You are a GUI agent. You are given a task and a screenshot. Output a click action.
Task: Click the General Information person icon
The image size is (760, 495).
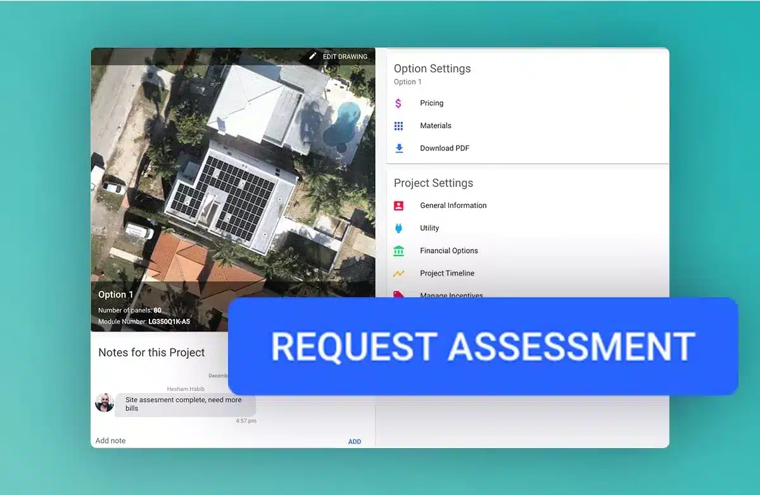(398, 205)
